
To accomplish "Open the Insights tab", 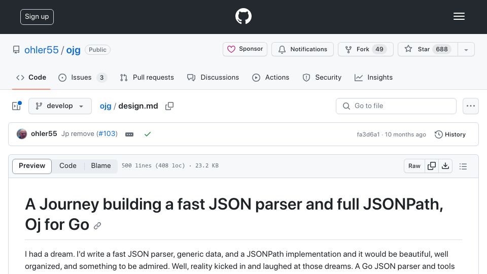I will click(374, 77).
